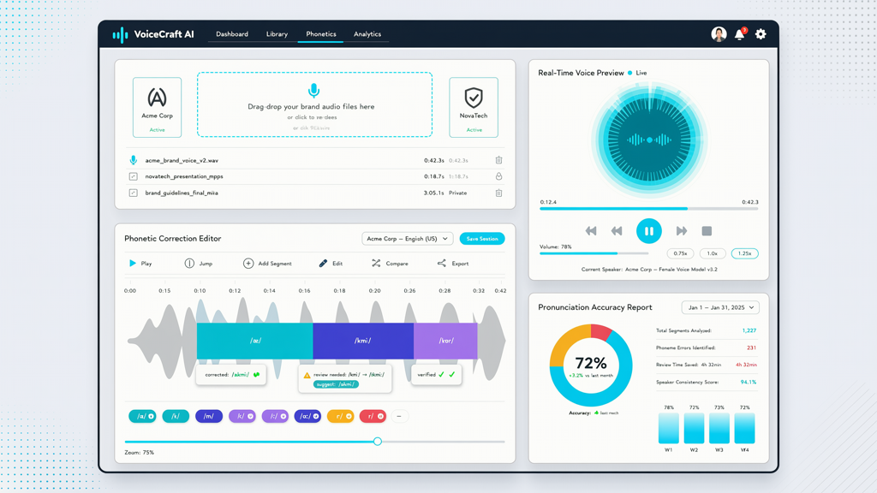Click the Zoom slider handle

pos(378,442)
